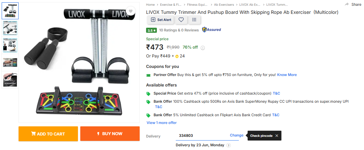Screen dimensions: 364x150
Task: Click the delivery pincode input field
Action: point(201,135)
